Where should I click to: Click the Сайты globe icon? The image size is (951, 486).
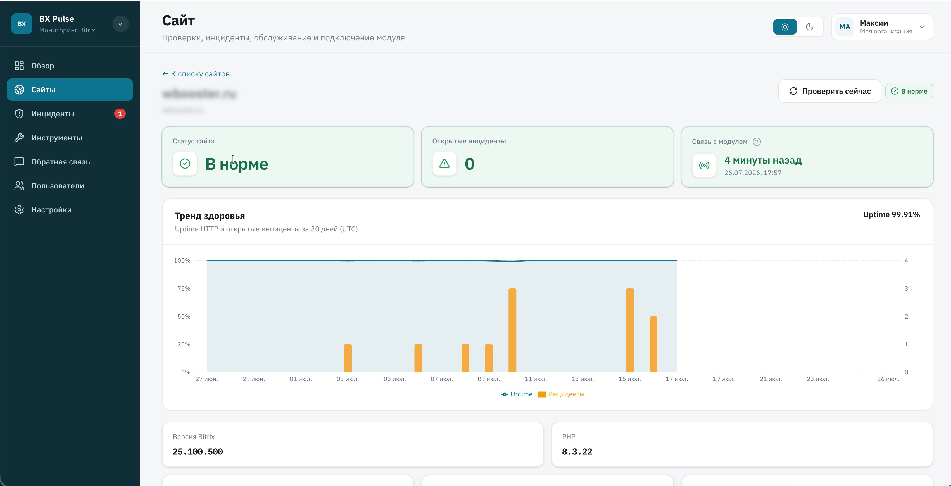(x=19, y=90)
